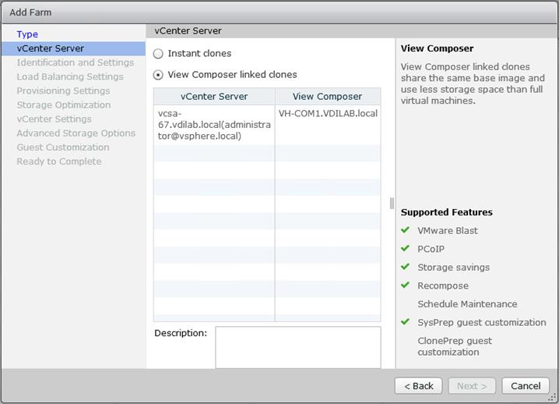559x404 pixels.
Task: Click the Next button
Action: pyautogui.click(x=472, y=386)
